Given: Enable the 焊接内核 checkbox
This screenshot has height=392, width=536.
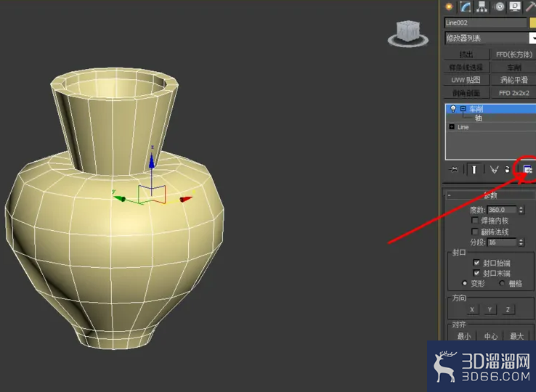Looking at the screenshot, I should coord(474,220).
